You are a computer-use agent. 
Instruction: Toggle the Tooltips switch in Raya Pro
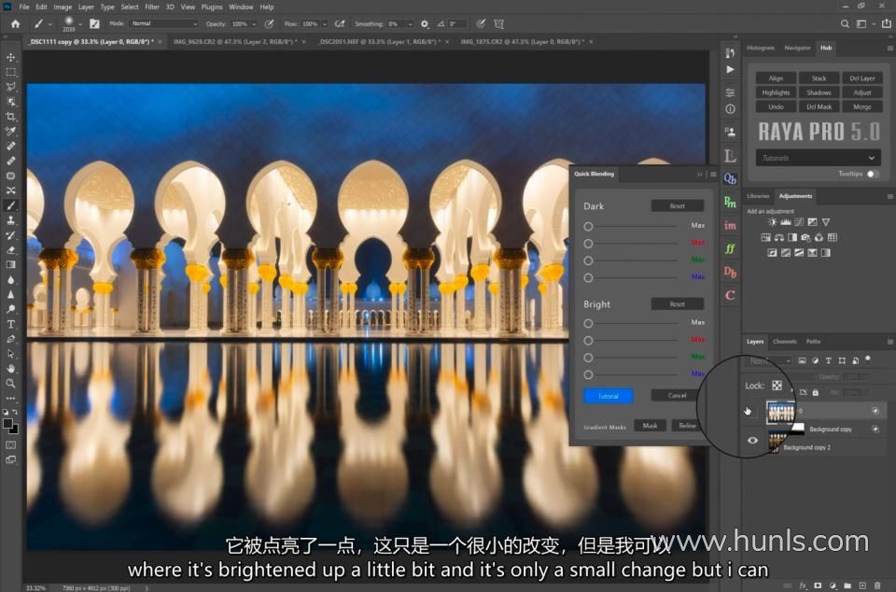pyautogui.click(x=873, y=174)
